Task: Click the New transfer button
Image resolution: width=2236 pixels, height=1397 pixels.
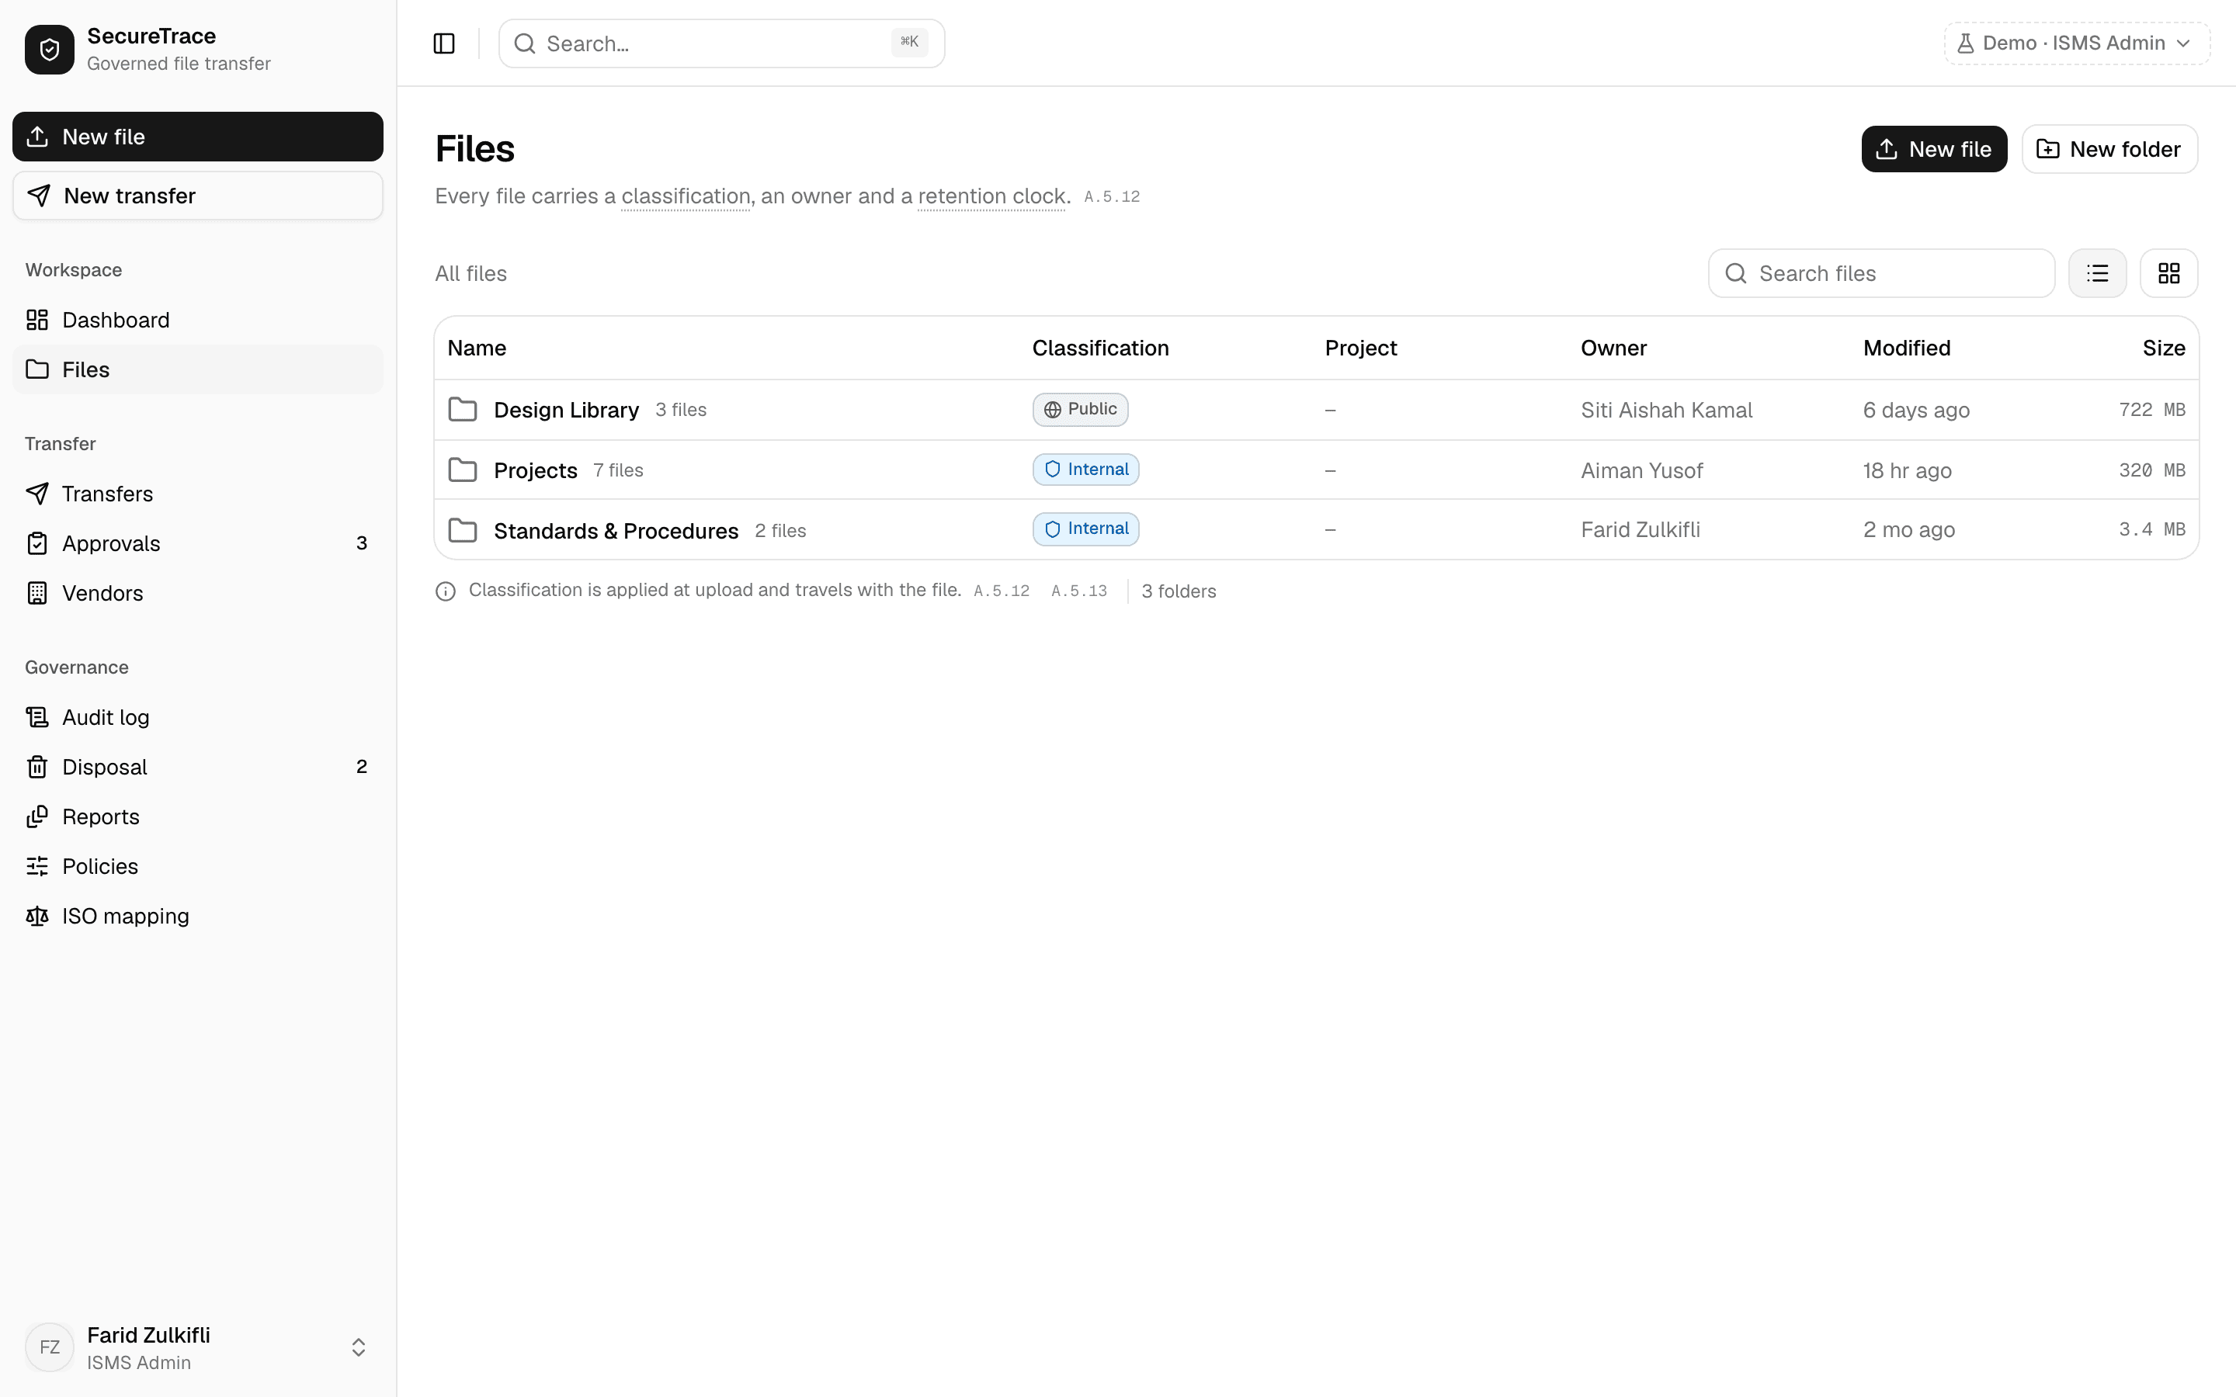Action: (x=198, y=196)
